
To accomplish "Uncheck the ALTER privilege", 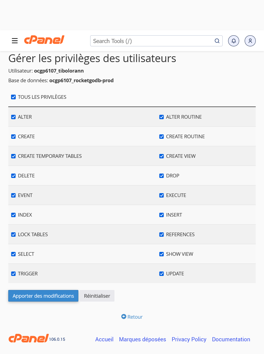I will (13, 117).
